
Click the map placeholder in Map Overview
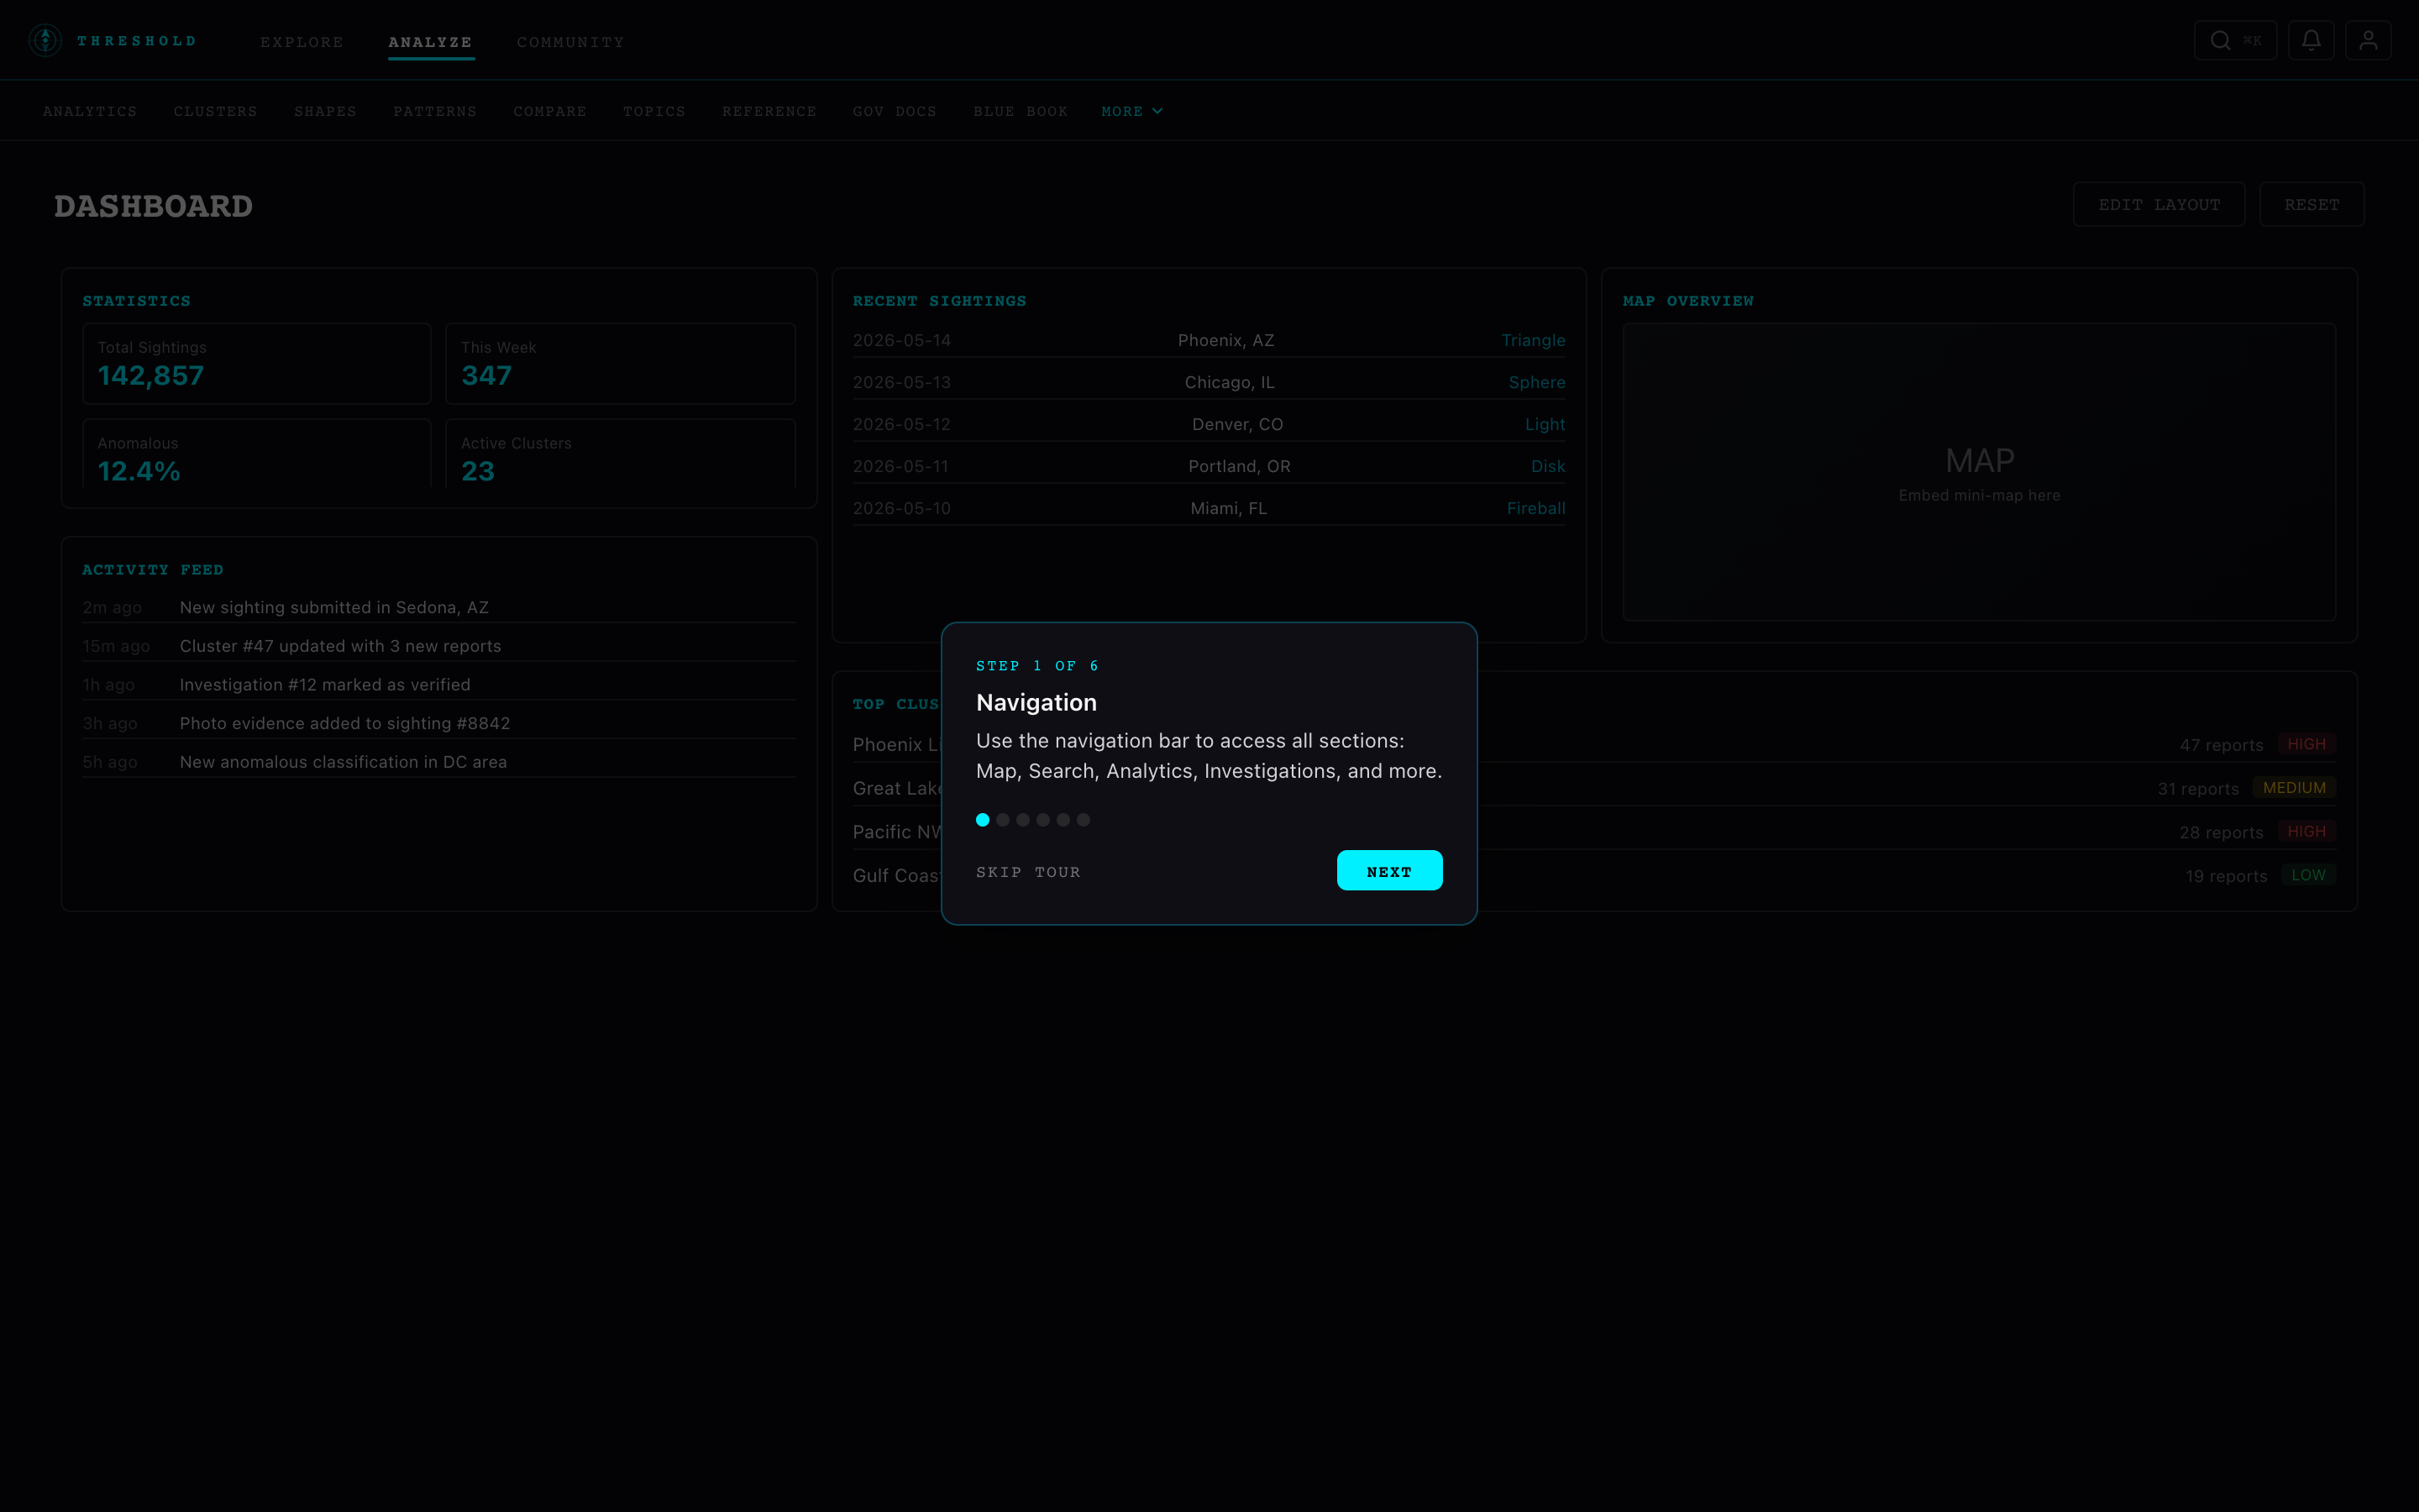coord(1979,472)
